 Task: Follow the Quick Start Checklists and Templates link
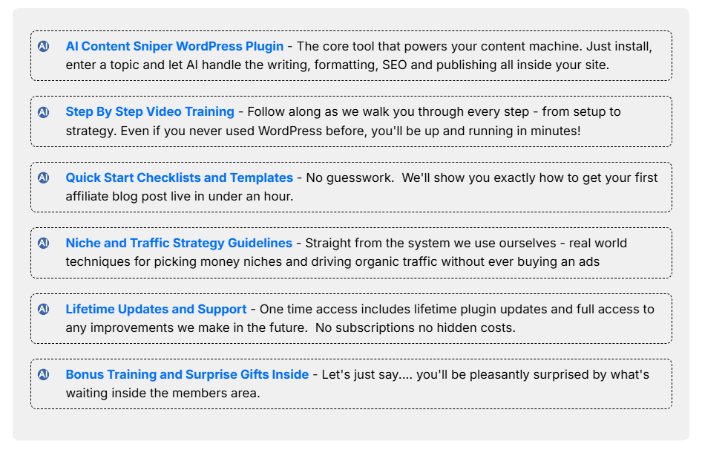pyautogui.click(x=179, y=177)
